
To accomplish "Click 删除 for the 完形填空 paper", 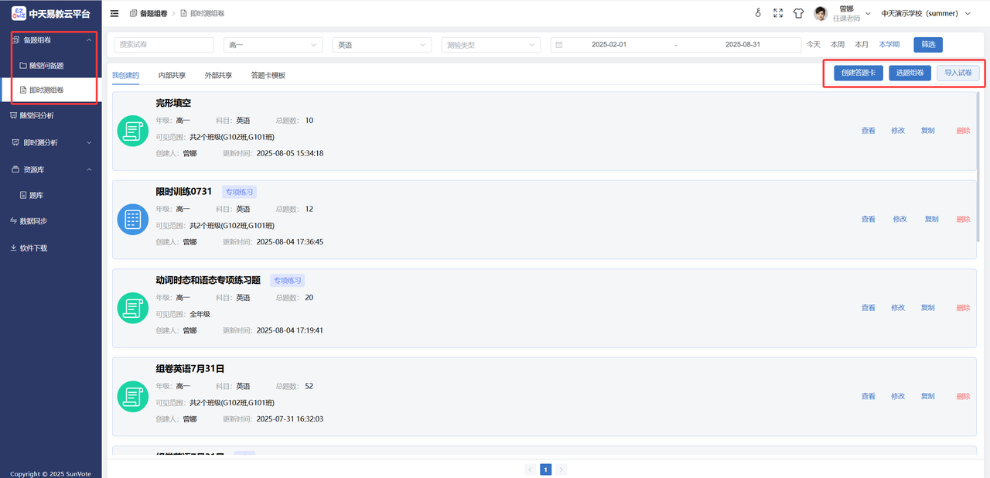I will [x=963, y=131].
